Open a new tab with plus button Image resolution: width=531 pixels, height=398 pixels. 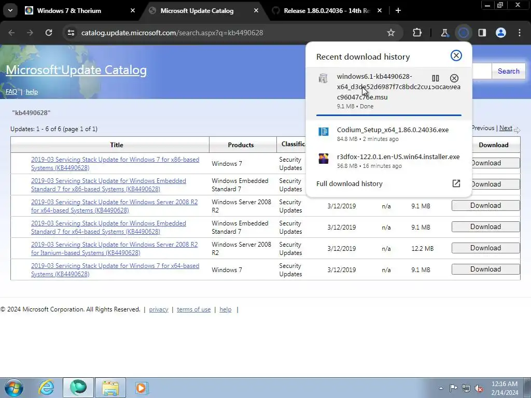click(398, 10)
